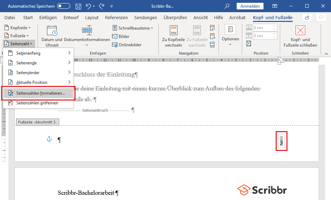The width and height of the screenshot is (331, 200).
Task: Click the Seitenumbruch marker line
Action: click(x=96, y=110)
